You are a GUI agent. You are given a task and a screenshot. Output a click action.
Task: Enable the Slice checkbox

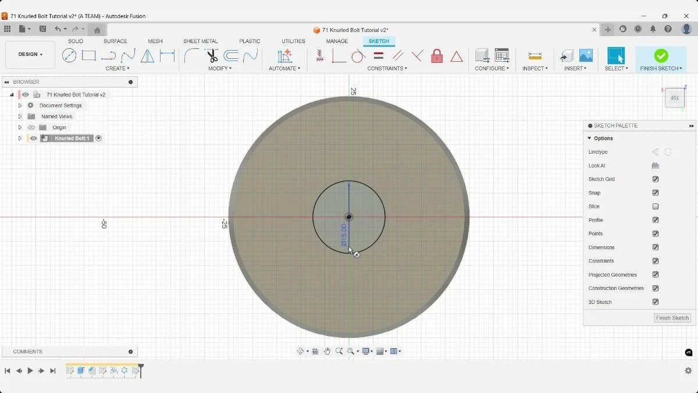(656, 207)
